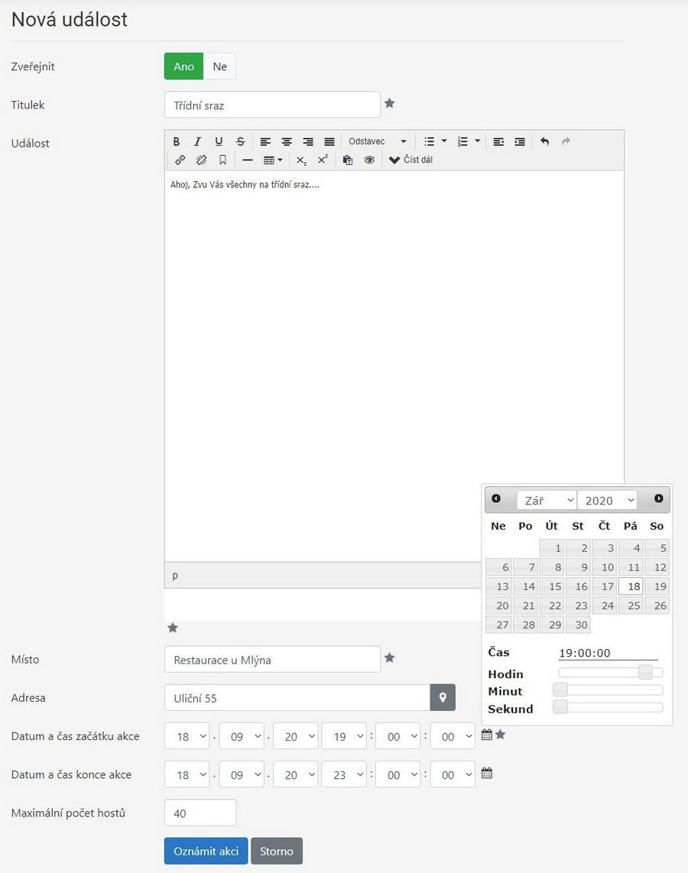Set Zveřejnit to Ano
Screen dimensions: 688x873
pos(183,67)
